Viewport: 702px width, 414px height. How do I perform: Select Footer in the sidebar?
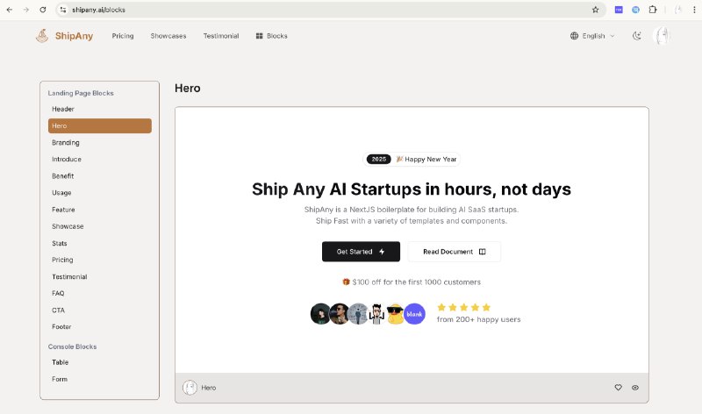100,326
